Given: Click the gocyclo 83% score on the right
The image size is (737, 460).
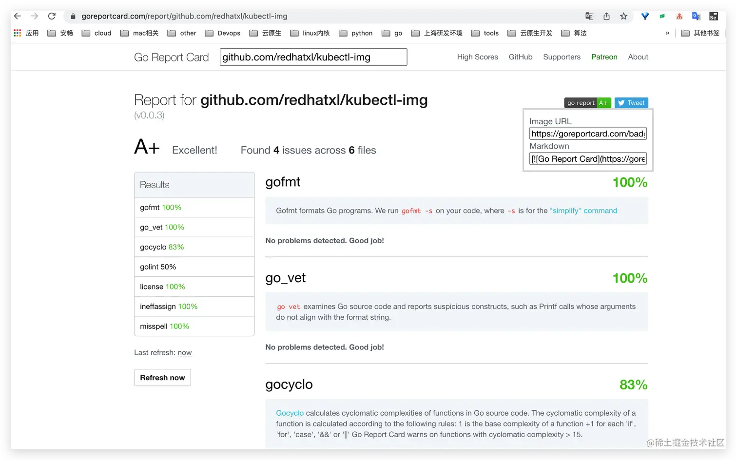Looking at the screenshot, I should coord(634,385).
